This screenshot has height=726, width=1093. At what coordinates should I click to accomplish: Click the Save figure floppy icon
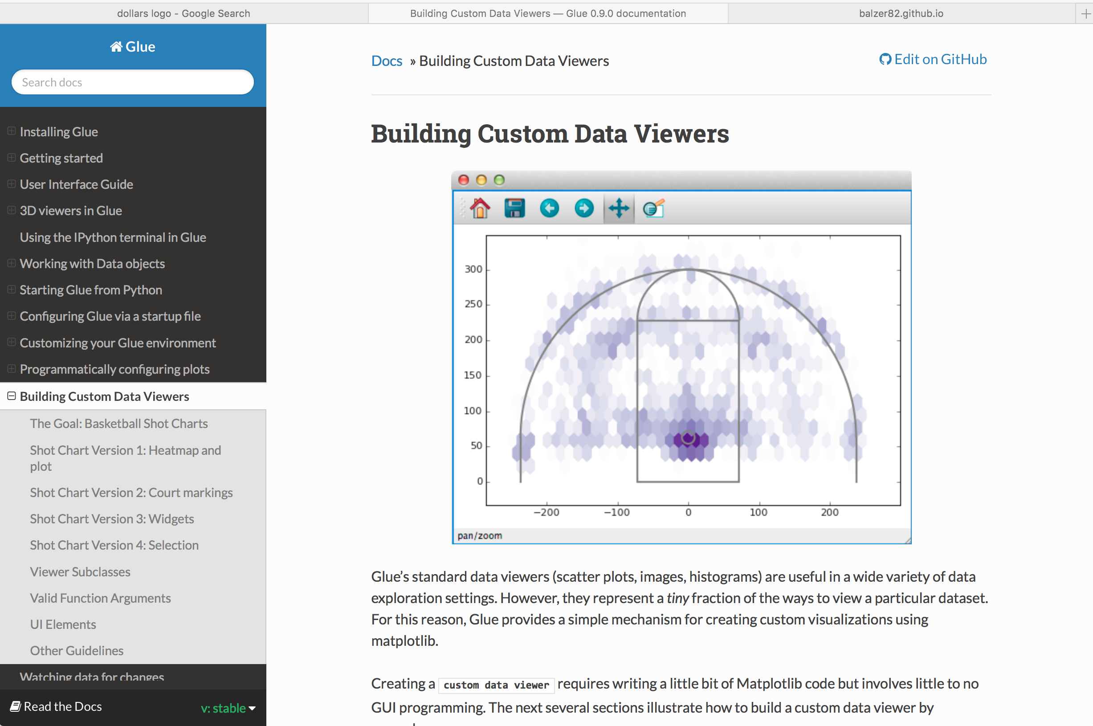[x=514, y=208]
